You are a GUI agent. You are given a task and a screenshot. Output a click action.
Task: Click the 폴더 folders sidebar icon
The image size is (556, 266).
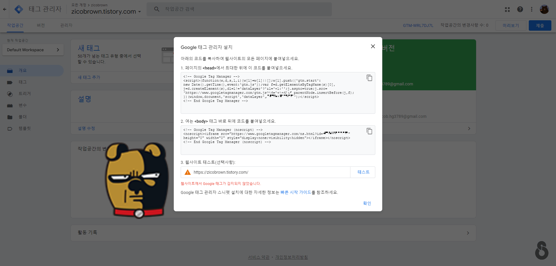(10, 117)
